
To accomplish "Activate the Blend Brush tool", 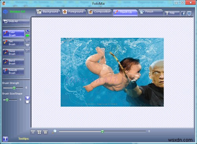I will pyautogui.click(x=13, y=62).
